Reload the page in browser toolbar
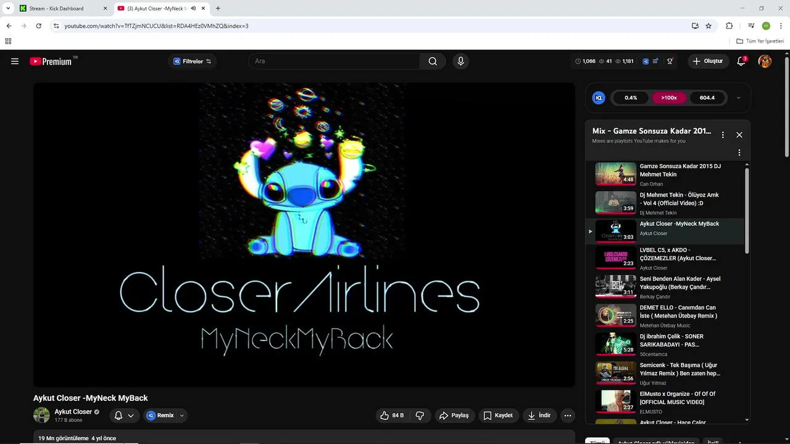The image size is (790, 444). (38, 26)
